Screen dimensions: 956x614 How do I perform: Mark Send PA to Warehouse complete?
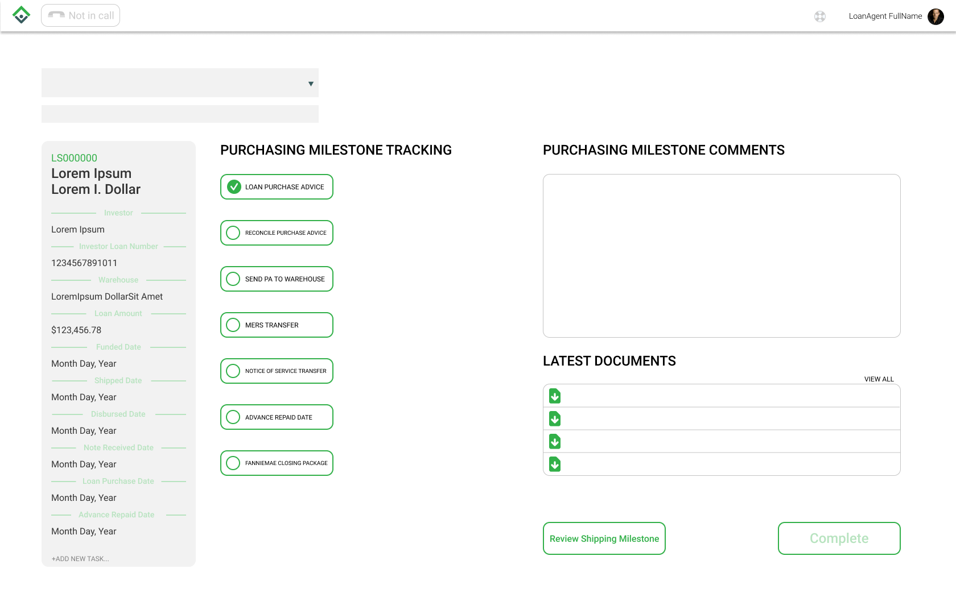[x=233, y=279]
